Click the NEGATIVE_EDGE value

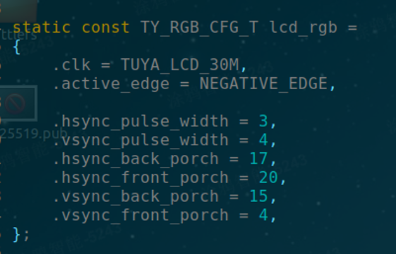(x=263, y=83)
